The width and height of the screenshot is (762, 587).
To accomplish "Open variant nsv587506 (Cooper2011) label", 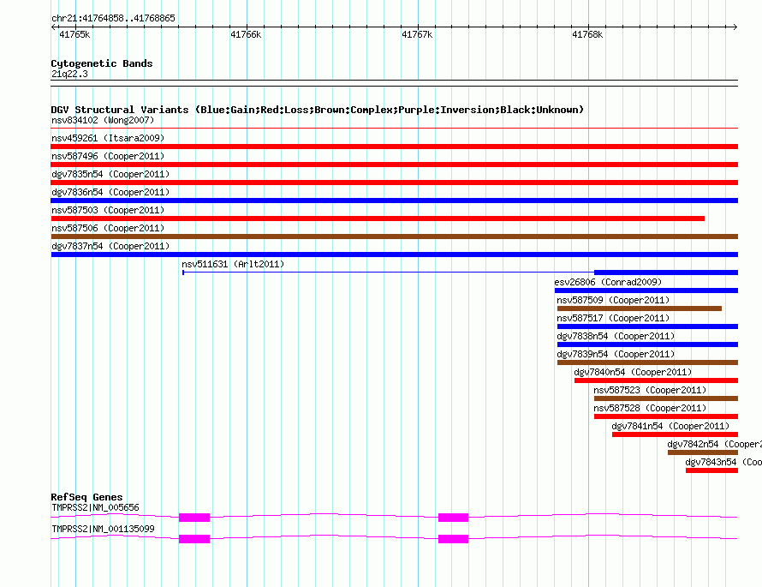I will (108, 228).
